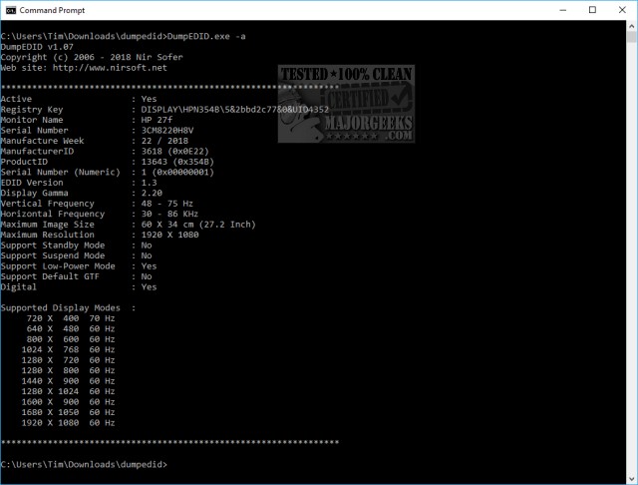
Task: Click the Command Prompt title text
Action: [x=52, y=10]
